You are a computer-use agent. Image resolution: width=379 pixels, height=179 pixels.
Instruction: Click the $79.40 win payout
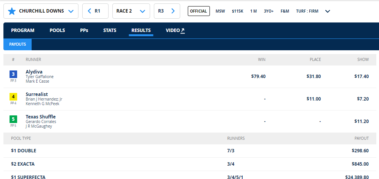(x=258, y=76)
